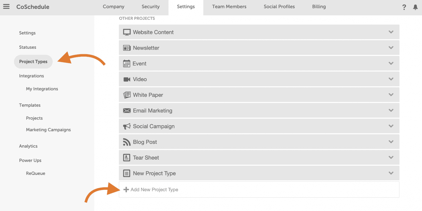Click the Tear Sheet icon
422x211 pixels.
pos(127,158)
